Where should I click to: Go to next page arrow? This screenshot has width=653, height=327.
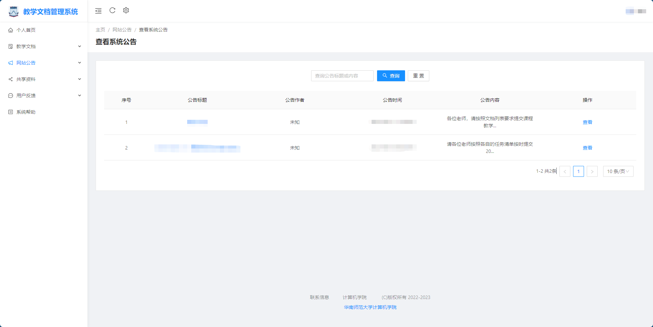[592, 171]
